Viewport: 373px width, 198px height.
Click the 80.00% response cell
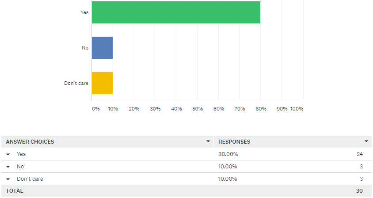[228, 154]
